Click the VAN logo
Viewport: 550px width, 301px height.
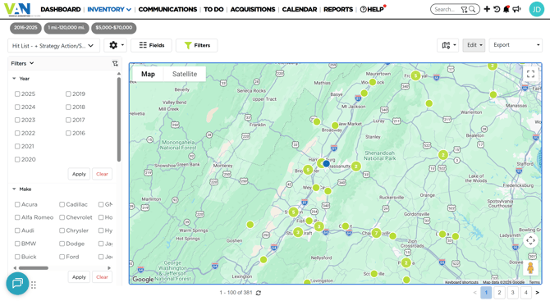17,9
